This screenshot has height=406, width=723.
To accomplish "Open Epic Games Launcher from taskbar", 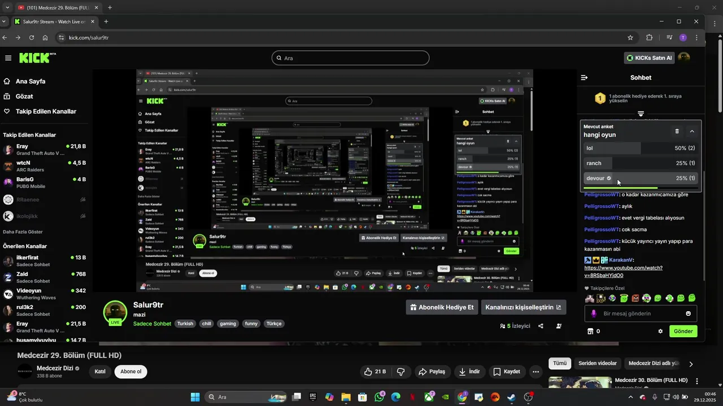I will pyautogui.click(x=312, y=397).
